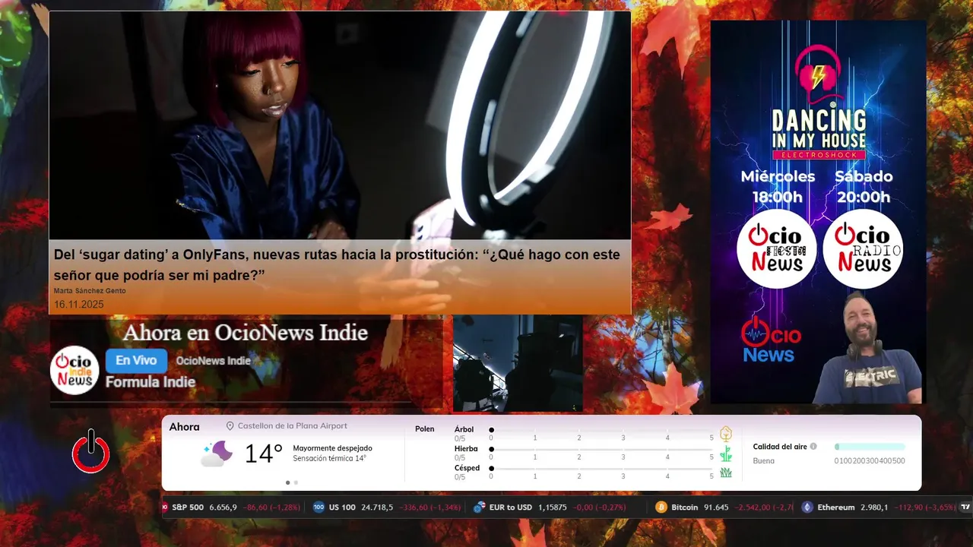Screen dimensions: 973x547
Task: Click the Árbol pollen level slider
Action: click(x=601, y=430)
